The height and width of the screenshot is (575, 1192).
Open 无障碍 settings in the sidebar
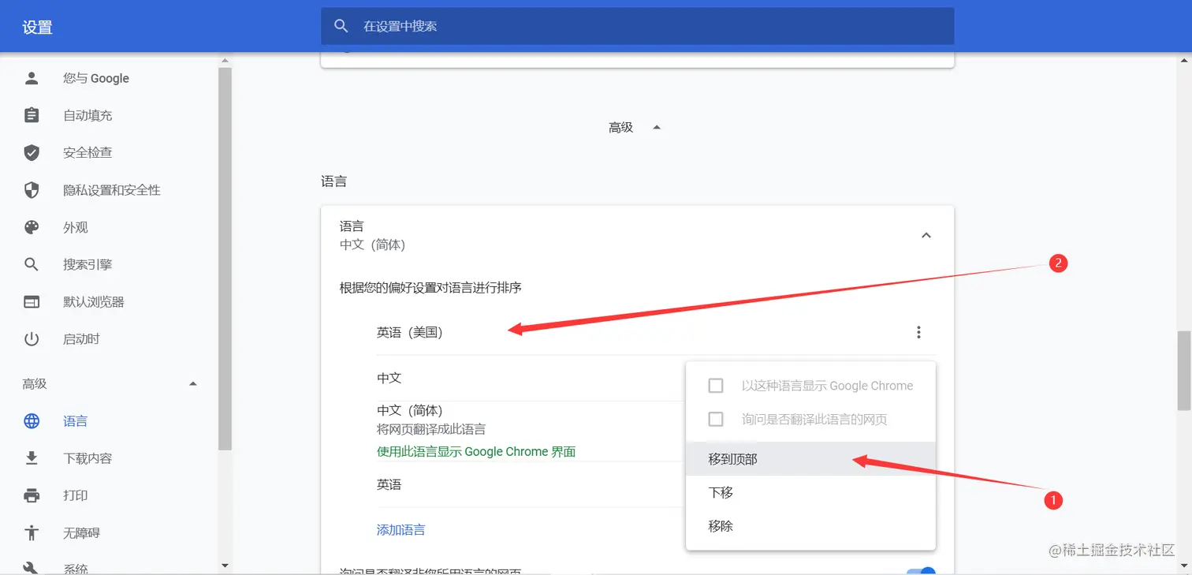(x=81, y=532)
